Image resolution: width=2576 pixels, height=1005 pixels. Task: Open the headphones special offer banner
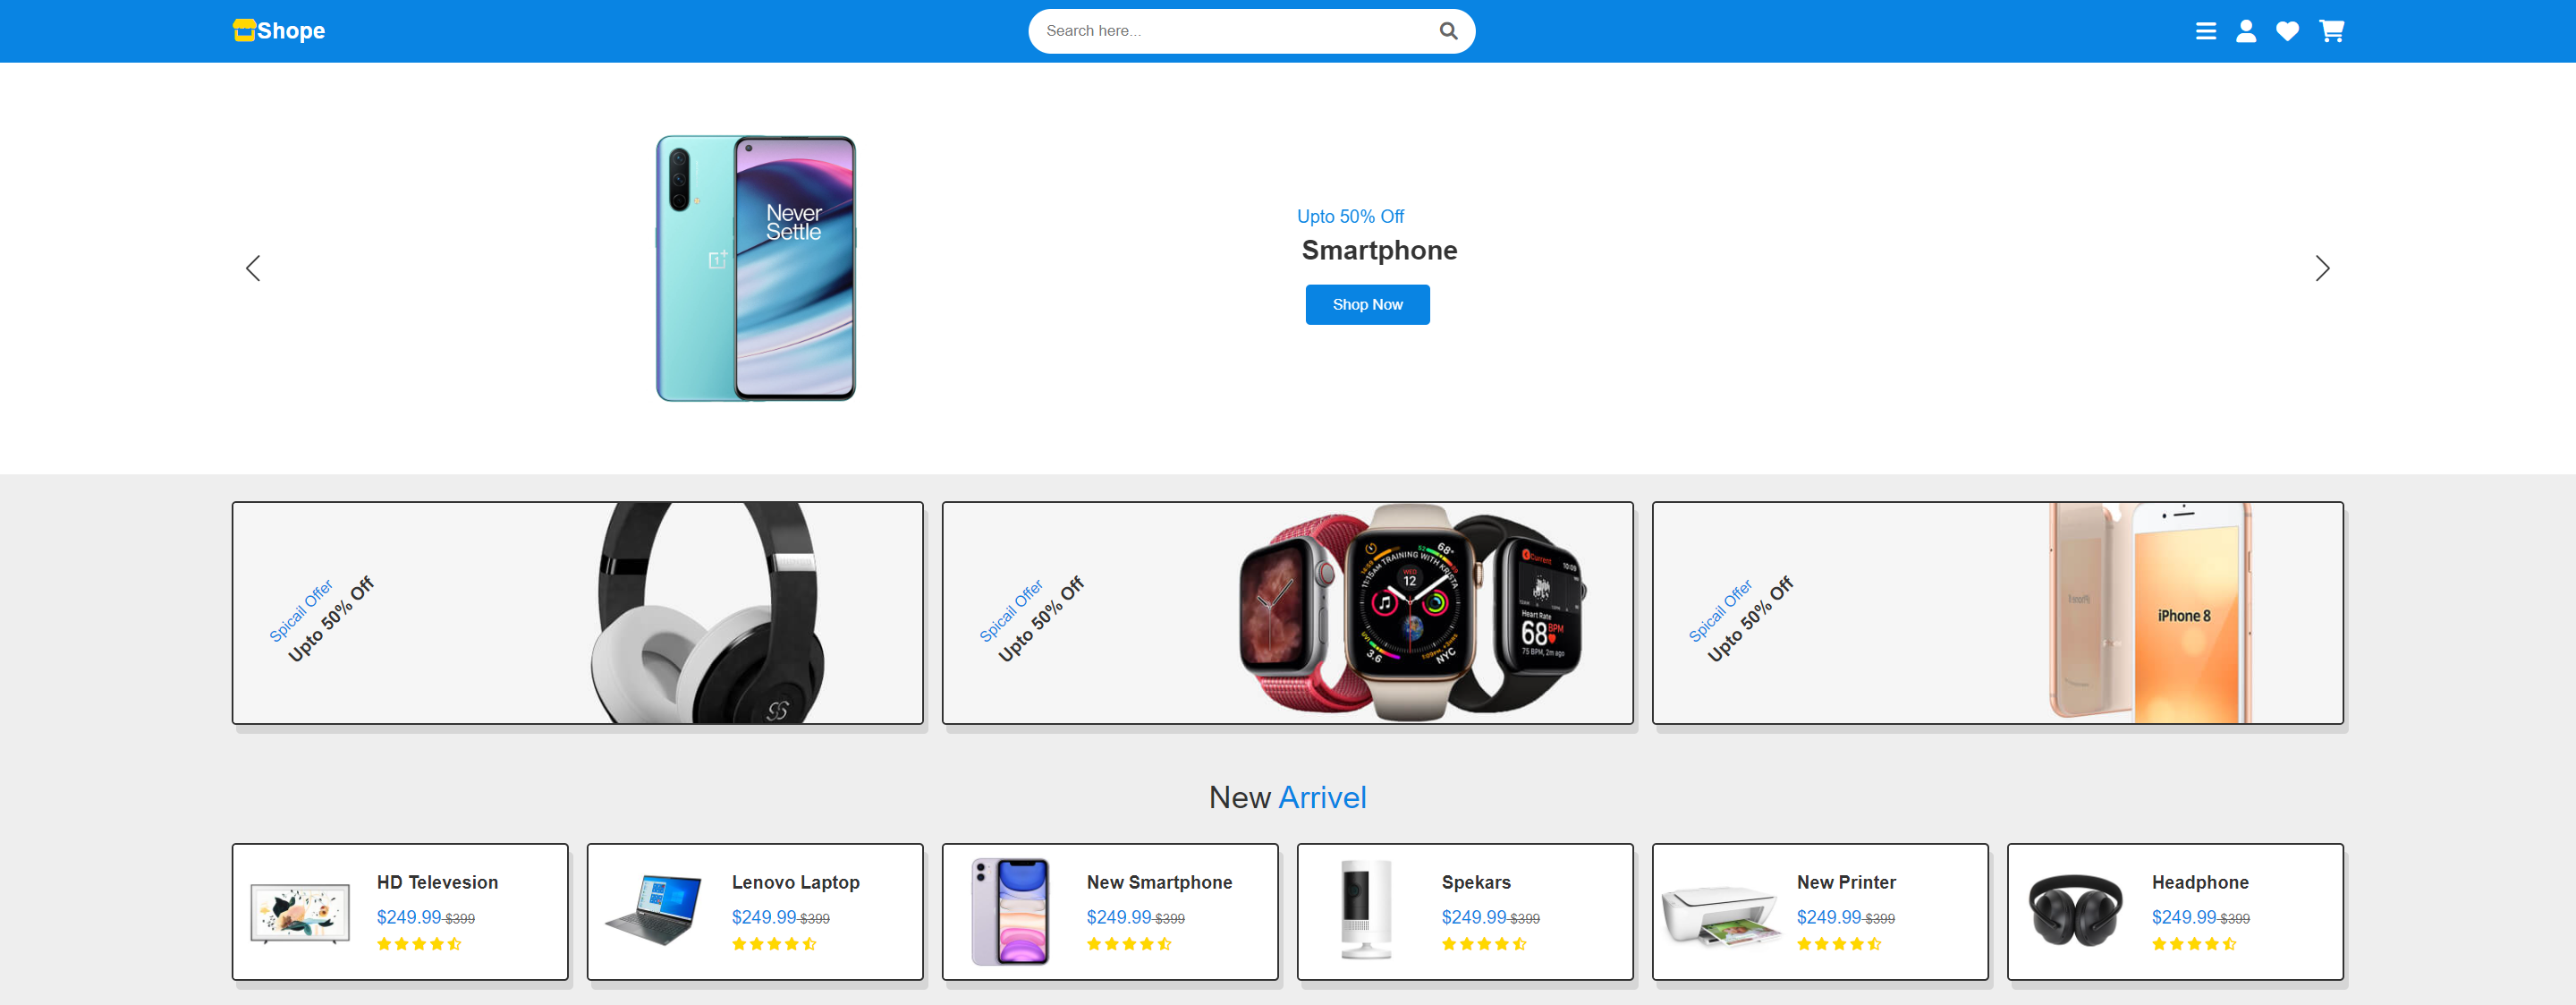click(577, 613)
